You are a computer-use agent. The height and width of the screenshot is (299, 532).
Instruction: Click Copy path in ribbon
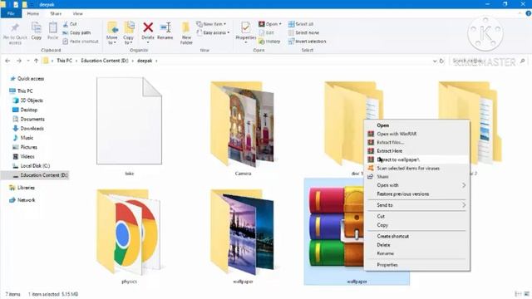click(76, 32)
